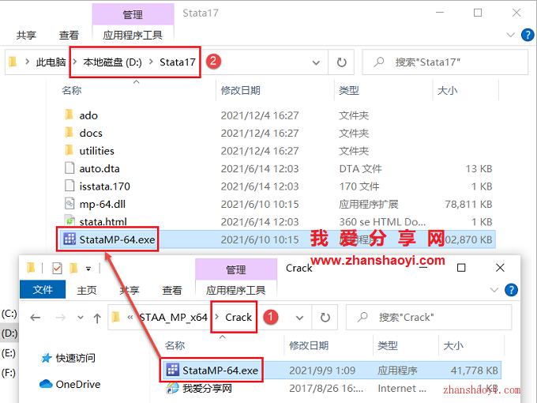
Task: Expand address history dropdown in Crack window
Action: (299, 318)
